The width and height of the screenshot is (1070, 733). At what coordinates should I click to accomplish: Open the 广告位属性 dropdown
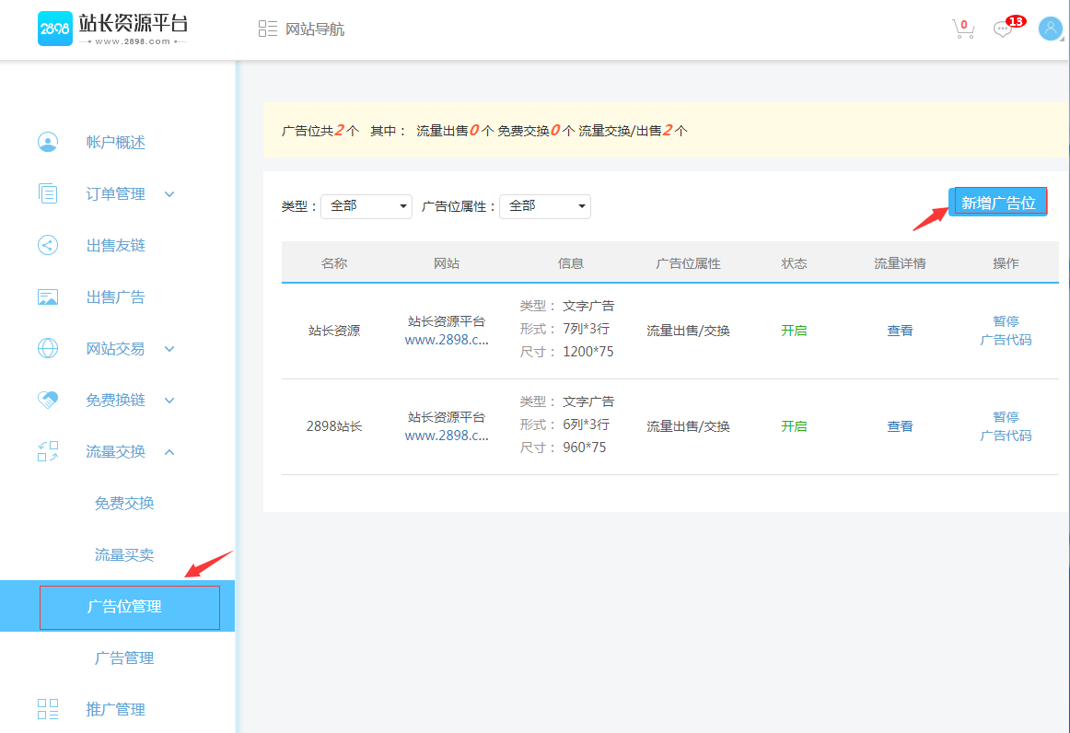tap(544, 206)
